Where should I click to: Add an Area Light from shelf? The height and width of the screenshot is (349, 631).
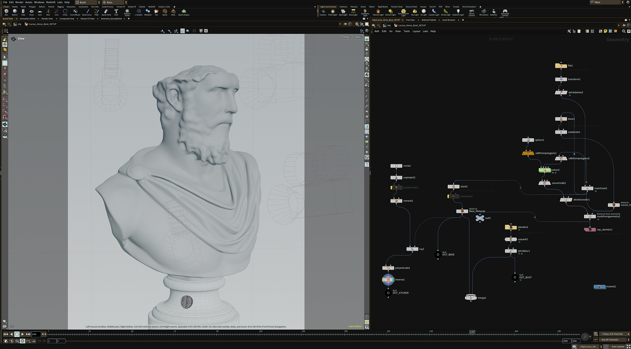[x=353, y=12]
